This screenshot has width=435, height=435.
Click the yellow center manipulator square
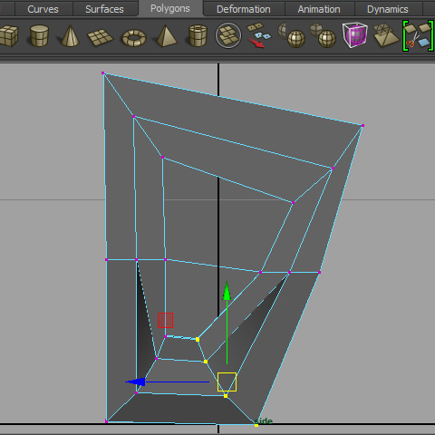pyautogui.click(x=227, y=382)
